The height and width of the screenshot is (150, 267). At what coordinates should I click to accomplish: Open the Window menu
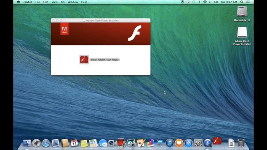pos(73,2)
